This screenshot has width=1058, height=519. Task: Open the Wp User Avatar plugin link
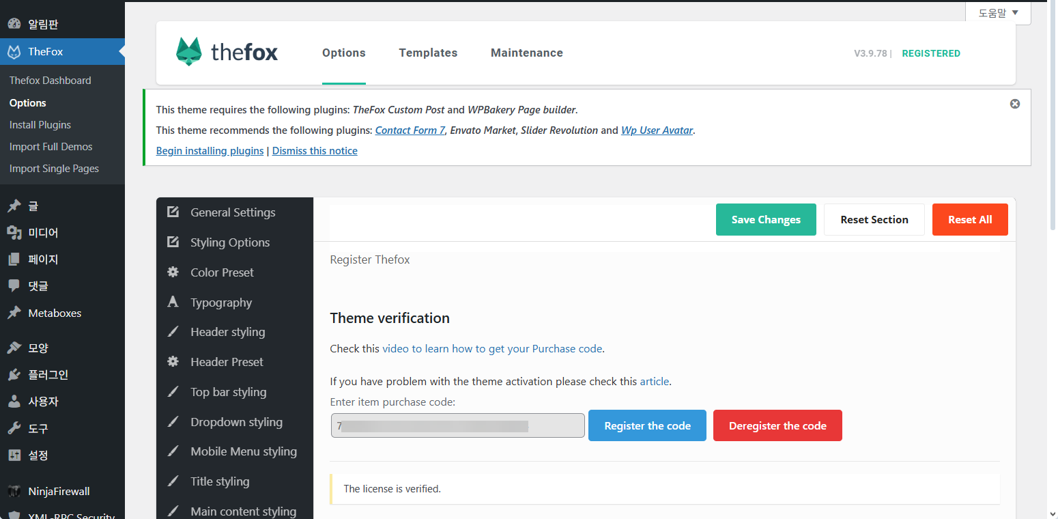(x=657, y=130)
